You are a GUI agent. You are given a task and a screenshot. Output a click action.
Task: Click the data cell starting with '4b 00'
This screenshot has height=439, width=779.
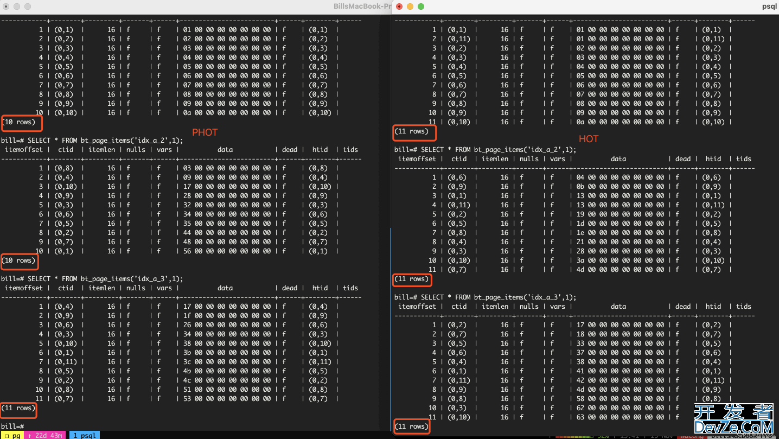click(x=227, y=371)
